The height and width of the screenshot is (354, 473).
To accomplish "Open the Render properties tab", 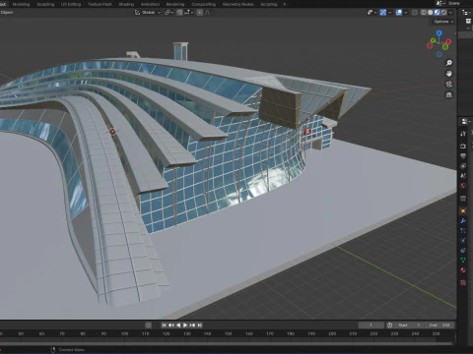I will click(463, 146).
